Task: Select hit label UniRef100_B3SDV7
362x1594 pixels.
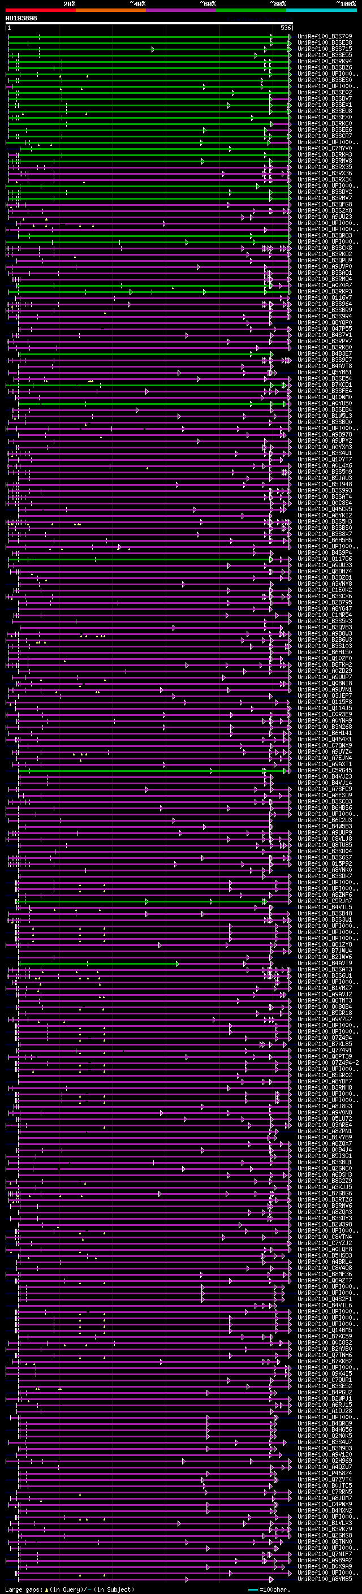Action: pyautogui.click(x=325, y=98)
